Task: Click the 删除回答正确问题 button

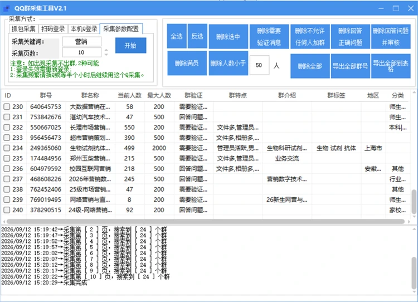Action: tap(351, 37)
